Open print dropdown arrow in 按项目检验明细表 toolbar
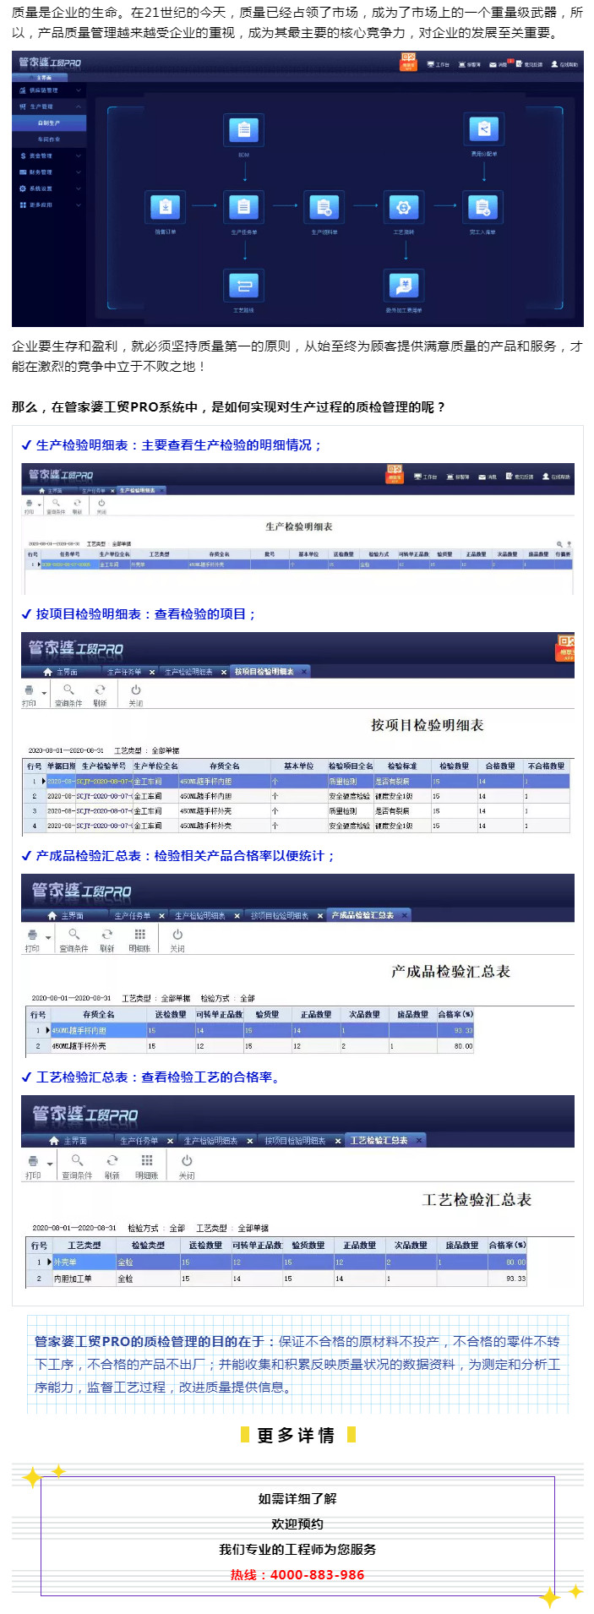Viewport: 594px width, 1614px height. click(x=44, y=693)
